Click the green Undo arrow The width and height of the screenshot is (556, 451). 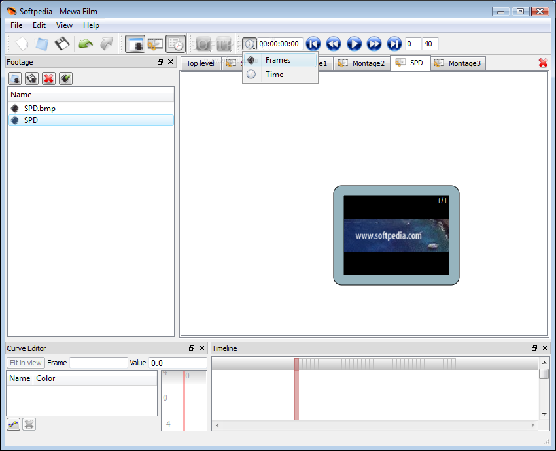pos(86,44)
